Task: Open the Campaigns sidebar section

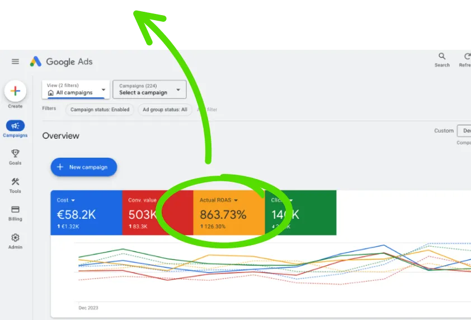Action: click(x=15, y=126)
